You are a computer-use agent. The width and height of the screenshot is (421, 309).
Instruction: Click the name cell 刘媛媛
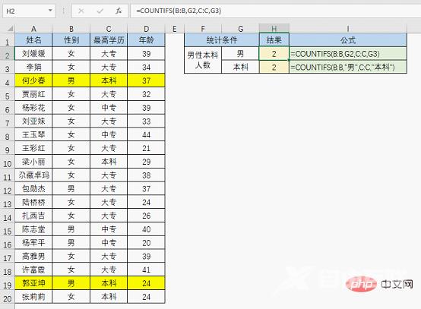click(x=33, y=54)
